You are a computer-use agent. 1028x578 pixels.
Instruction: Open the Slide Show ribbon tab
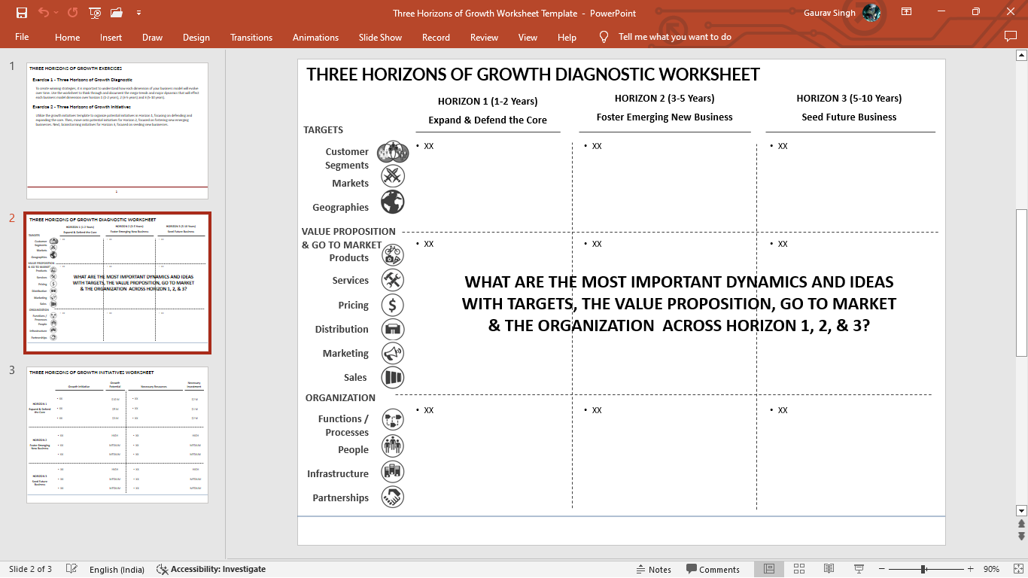click(380, 37)
